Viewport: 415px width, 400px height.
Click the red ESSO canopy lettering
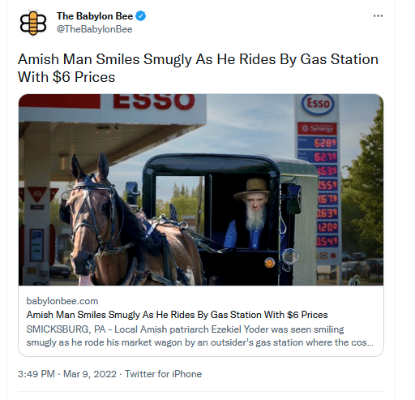click(x=154, y=101)
